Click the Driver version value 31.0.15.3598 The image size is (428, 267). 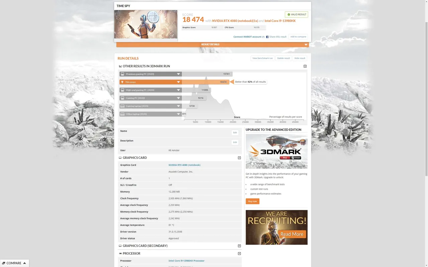(x=175, y=232)
